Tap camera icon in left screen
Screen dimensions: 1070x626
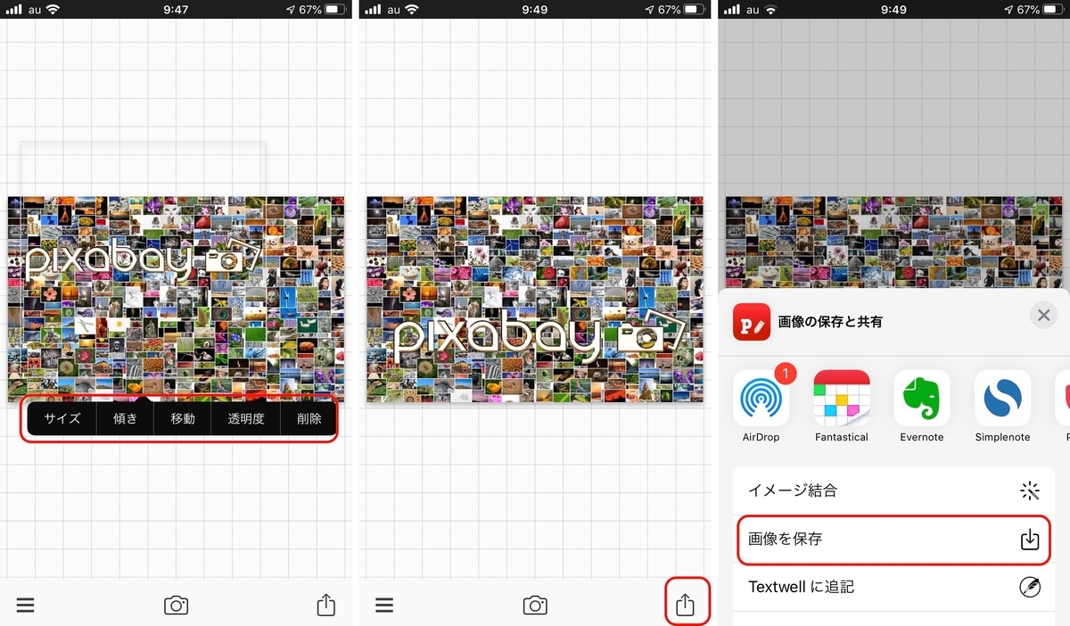click(x=177, y=605)
